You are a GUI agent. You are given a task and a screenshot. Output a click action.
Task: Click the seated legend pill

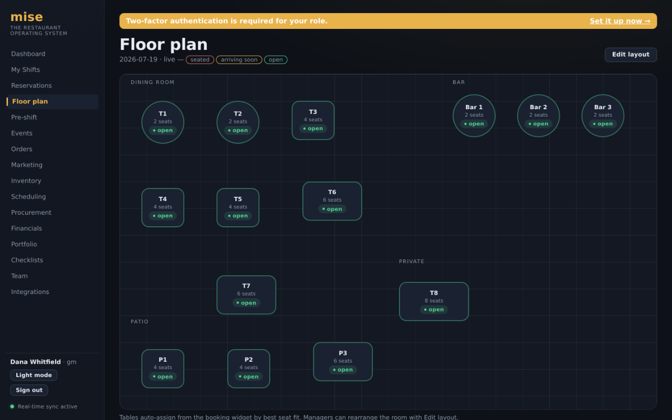coord(200,60)
